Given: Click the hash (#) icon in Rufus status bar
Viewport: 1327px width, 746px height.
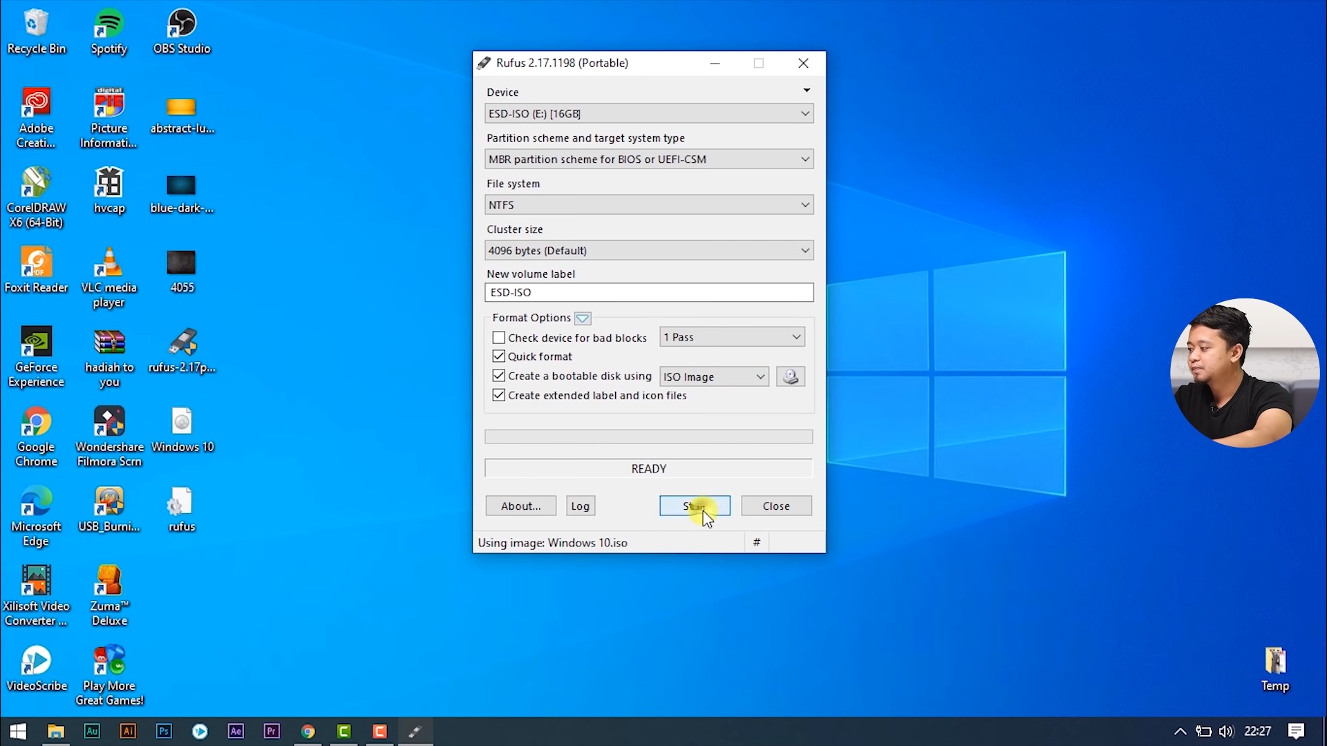Looking at the screenshot, I should click(756, 542).
